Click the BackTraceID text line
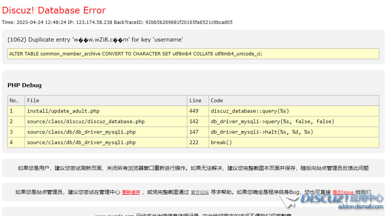The height and width of the screenshot is (216, 390). (x=117, y=22)
